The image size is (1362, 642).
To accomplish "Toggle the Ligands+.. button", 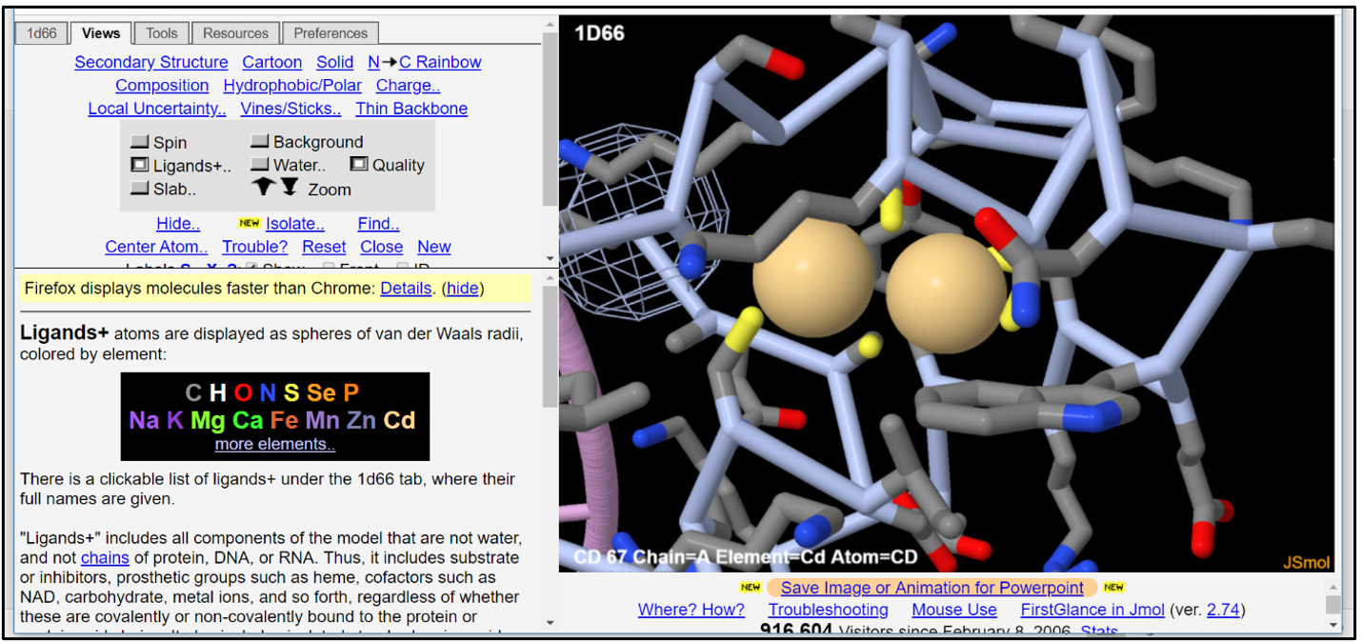I will [x=140, y=165].
